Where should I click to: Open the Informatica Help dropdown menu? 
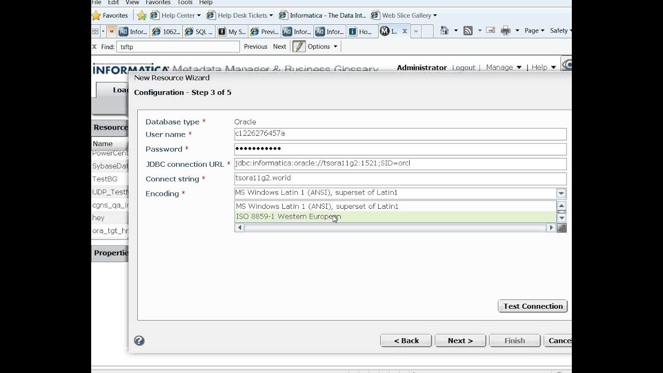point(543,67)
